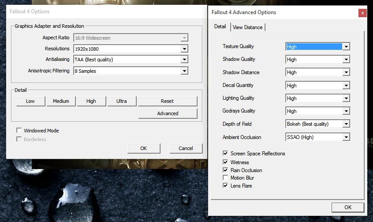Image resolution: width=373 pixels, height=222 pixels.
Task: Open the Texture Quality dropdown
Action: coord(317,46)
